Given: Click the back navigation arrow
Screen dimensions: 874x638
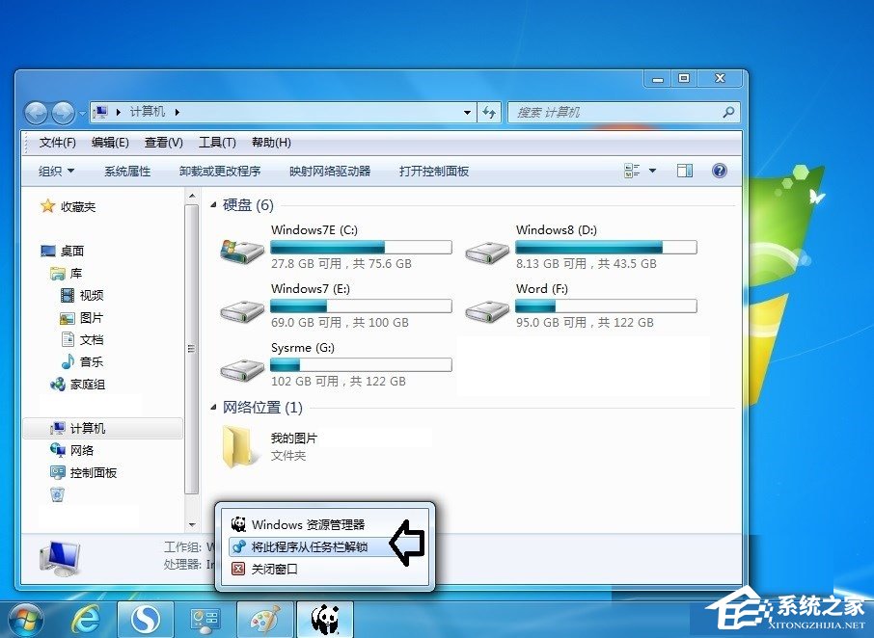Looking at the screenshot, I should point(36,112).
